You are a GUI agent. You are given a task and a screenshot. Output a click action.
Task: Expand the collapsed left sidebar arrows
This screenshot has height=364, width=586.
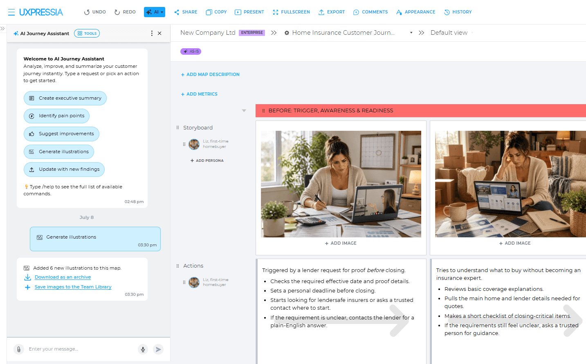click(2, 29)
